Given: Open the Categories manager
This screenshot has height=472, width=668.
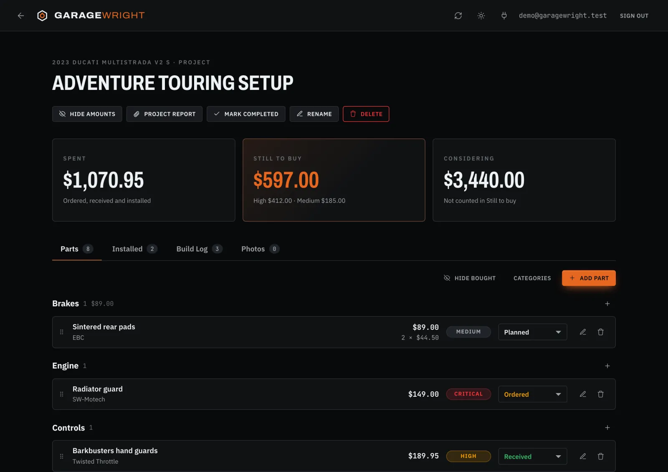Looking at the screenshot, I should 532,278.
